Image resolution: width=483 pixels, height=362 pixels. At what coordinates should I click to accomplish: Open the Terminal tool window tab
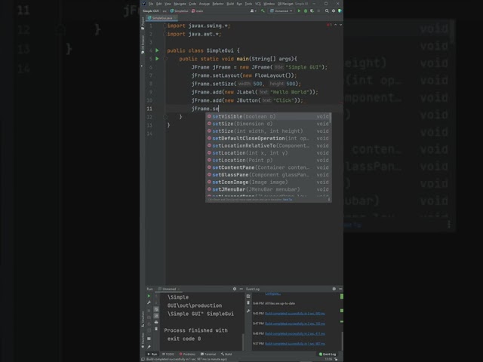coord(208,354)
